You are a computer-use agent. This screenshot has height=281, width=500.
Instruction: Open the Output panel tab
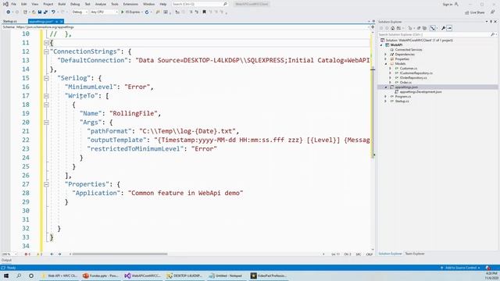pos(6,260)
